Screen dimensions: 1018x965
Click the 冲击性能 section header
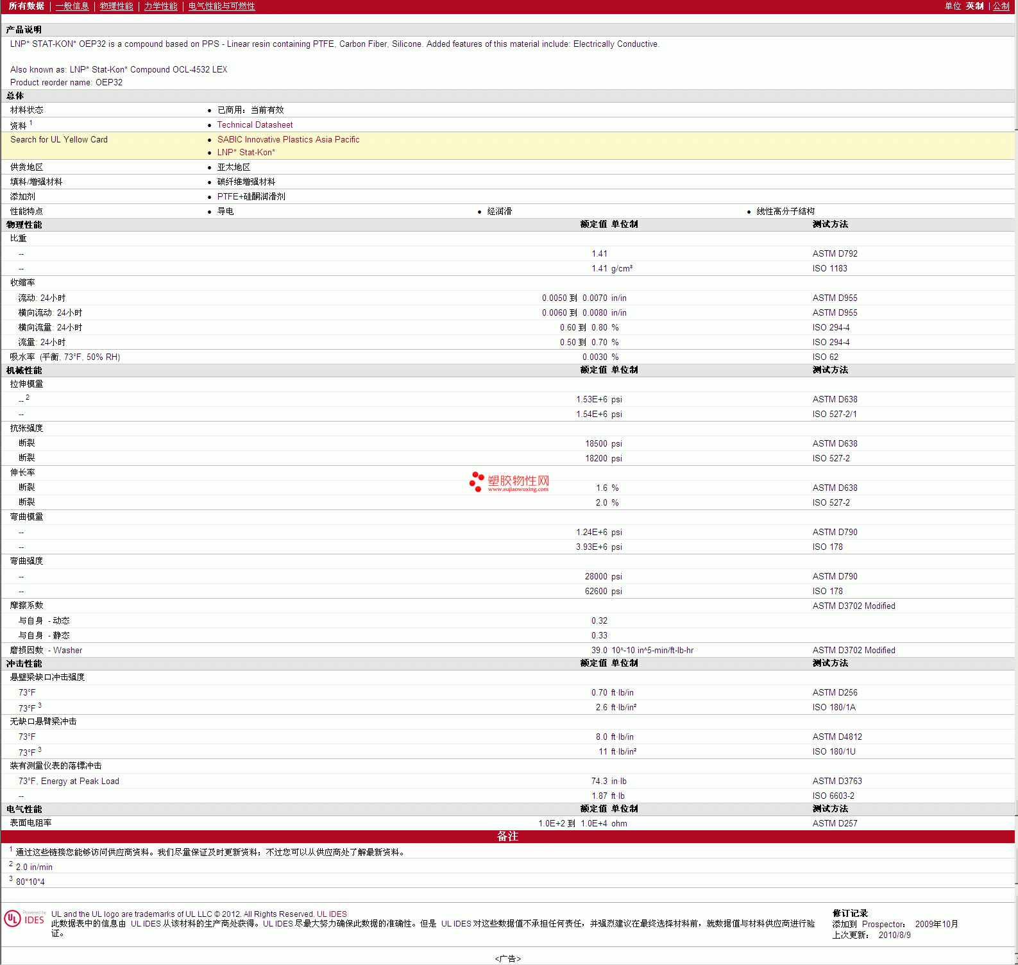point(24,664)
